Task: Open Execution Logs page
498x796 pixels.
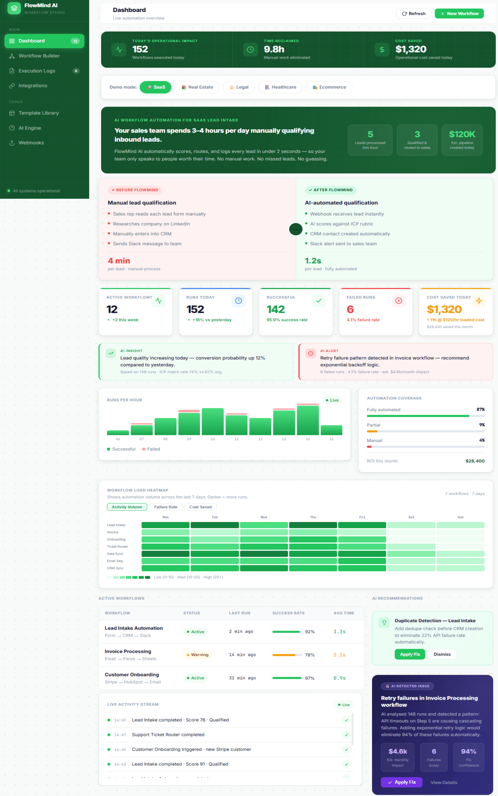Action: coord(44,71)
